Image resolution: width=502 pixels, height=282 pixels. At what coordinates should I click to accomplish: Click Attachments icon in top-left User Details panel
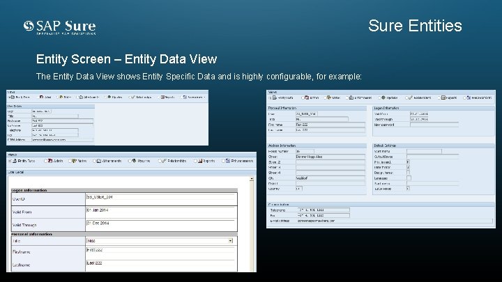tap(81, 97)
